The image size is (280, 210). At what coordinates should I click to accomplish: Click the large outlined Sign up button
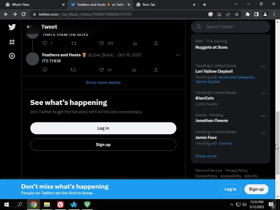pyautogui.click(x=103, y=145)
